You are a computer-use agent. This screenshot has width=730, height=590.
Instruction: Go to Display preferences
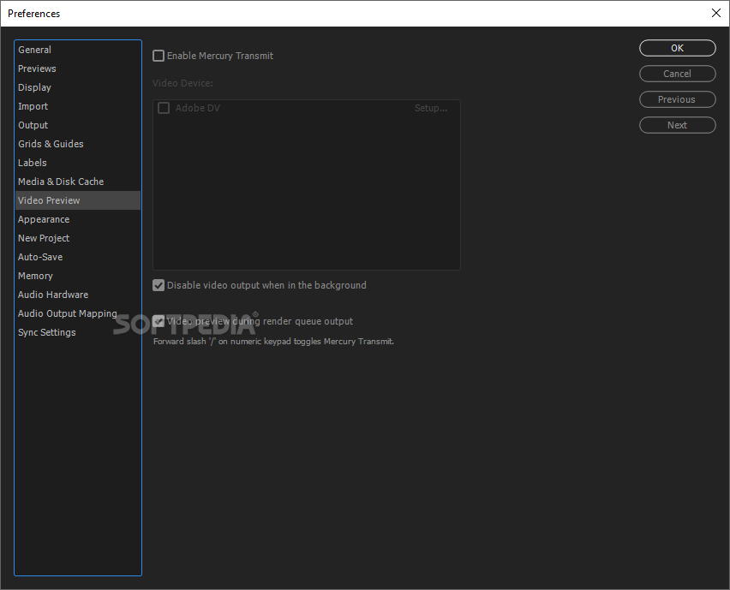78,87
